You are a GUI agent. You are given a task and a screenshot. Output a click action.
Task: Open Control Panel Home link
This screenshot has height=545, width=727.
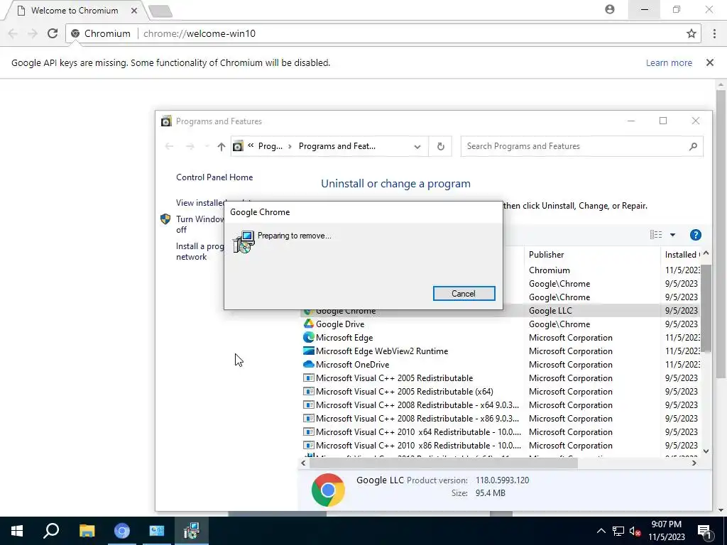click(214, 177)
